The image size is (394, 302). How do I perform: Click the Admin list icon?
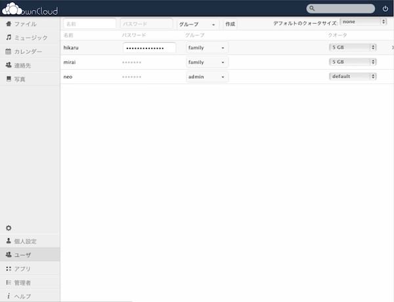(x=9, y=282)
